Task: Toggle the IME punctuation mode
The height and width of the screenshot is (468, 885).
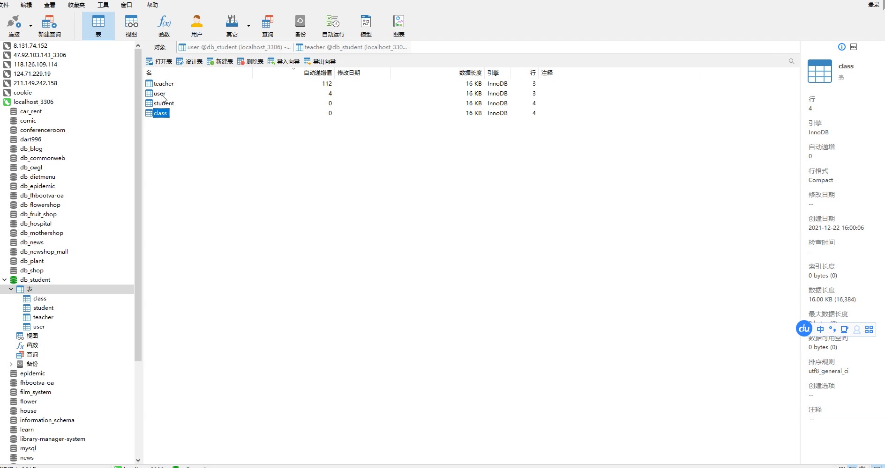Action: tap(832, 329)
